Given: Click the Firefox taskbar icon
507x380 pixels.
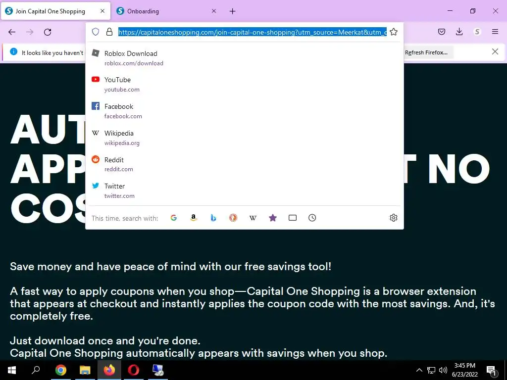Looking at the screenshot, I should tap(109, 370).
